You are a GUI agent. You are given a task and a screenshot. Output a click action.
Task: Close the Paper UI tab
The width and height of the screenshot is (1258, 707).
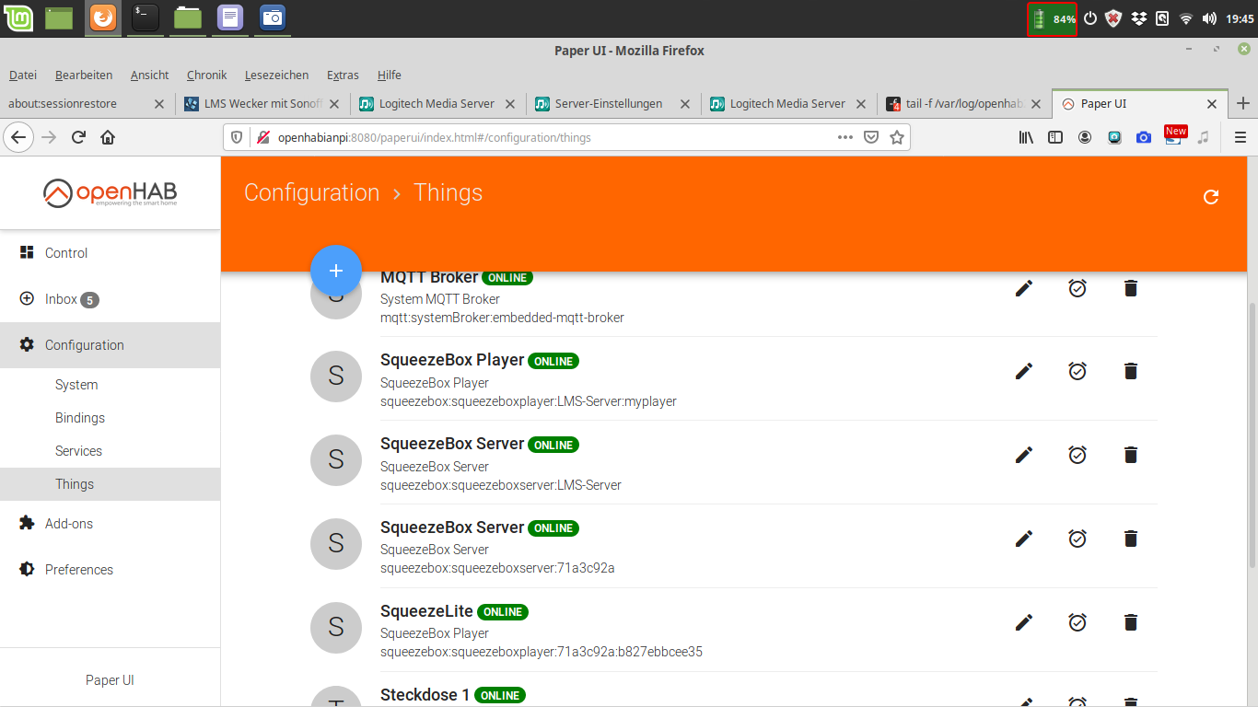click(x=1212, y=104)
